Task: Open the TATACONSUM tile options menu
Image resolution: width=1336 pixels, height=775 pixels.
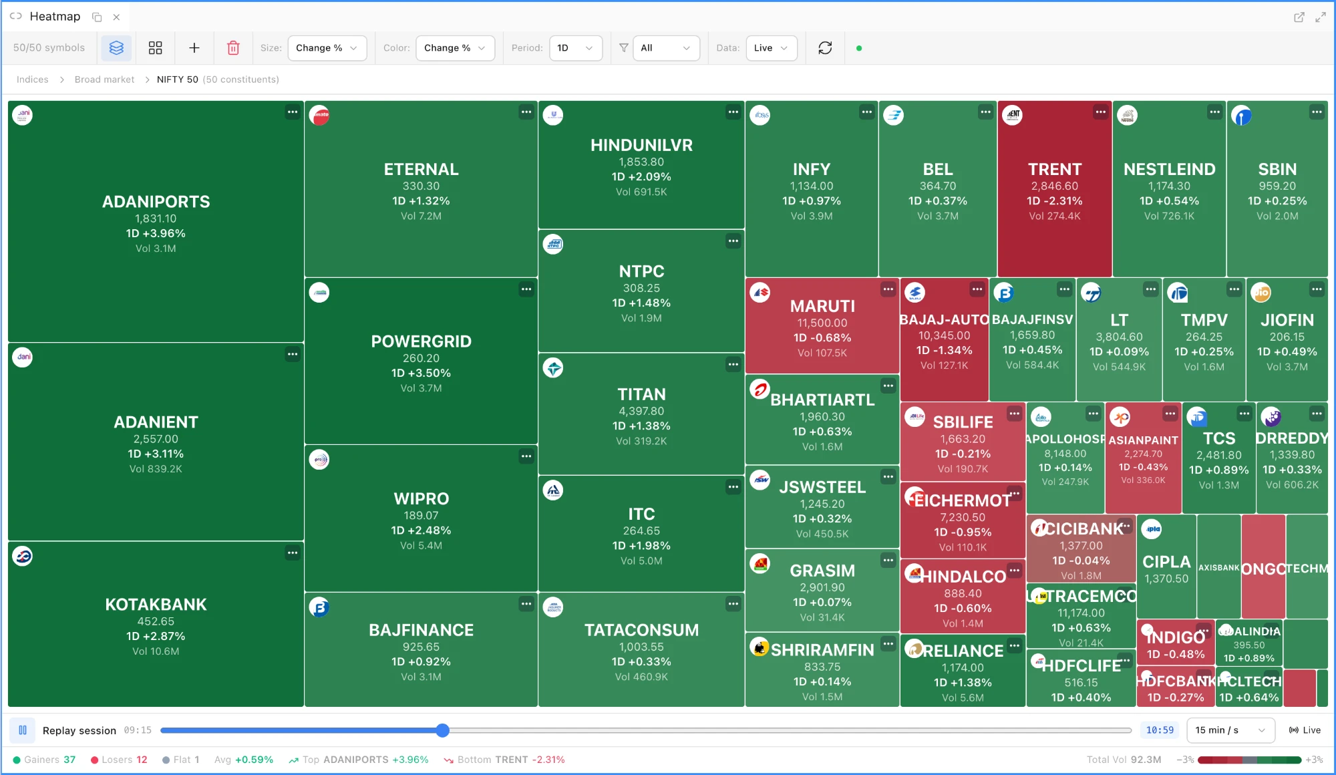Action: [x=733, y=604]
